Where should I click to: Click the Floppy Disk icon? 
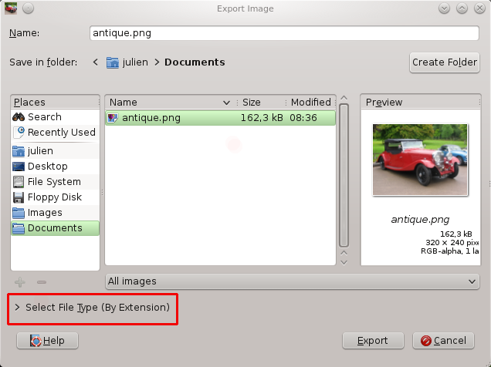[19, 197]
